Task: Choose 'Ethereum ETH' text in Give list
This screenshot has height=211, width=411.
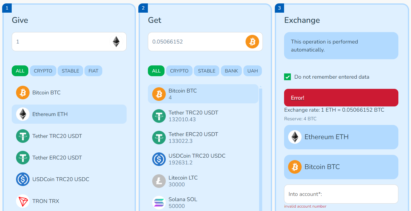Action: coord(50,114)
